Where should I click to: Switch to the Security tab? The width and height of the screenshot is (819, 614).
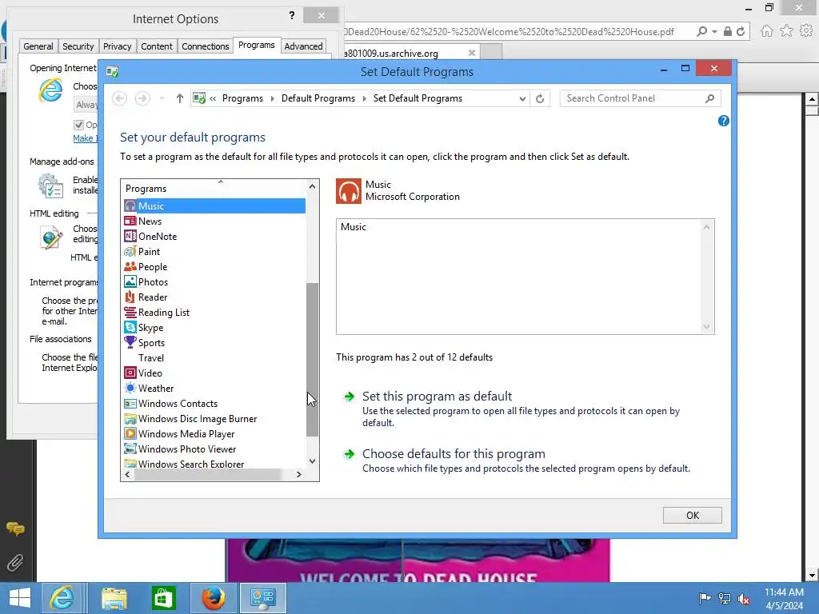[x=78, y=46]
